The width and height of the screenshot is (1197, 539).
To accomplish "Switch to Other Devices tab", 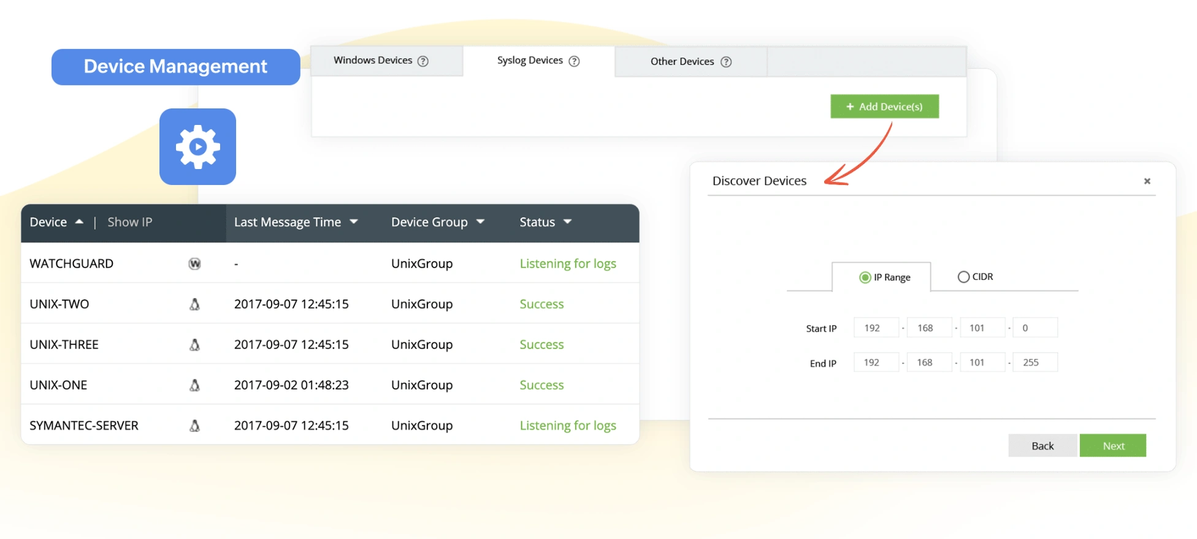I will (691, 61).
